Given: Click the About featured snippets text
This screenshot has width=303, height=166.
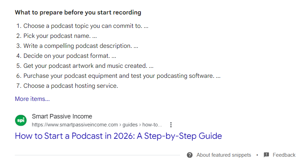Looking at the screenshot, I should [224, 155].
